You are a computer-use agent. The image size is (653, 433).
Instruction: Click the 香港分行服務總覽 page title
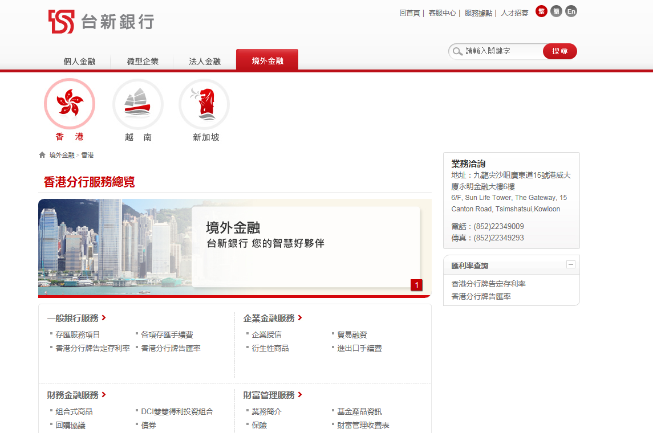tap(89, 182)
